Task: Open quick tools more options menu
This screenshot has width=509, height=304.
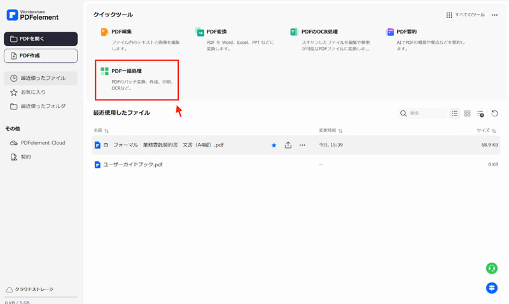Action: 494,15
